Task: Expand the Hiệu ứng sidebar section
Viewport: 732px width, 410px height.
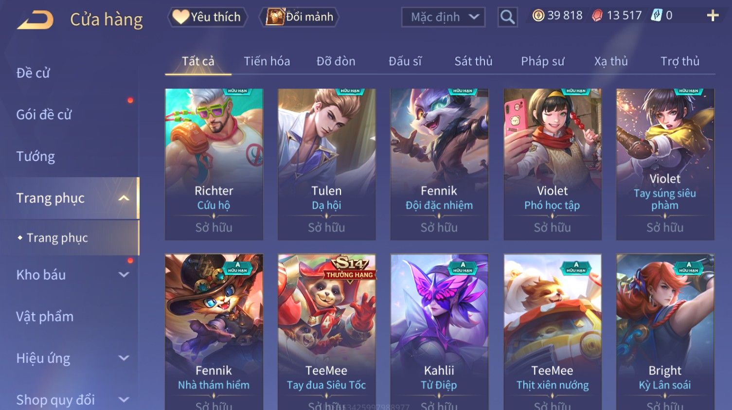Action: click(x=124, y=358)
